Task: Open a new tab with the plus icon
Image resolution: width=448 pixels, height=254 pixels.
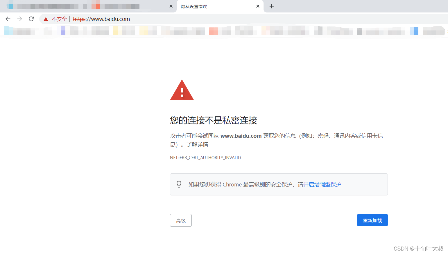Action: click(x=272, y=6)
